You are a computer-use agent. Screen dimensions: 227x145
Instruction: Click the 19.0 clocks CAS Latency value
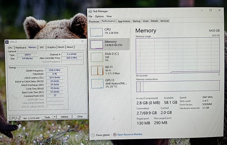54,77
